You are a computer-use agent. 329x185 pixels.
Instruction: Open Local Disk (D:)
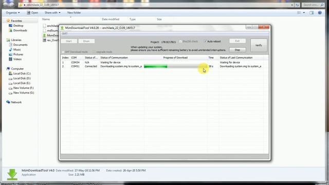pyautogui.click(x=22, y=78)
